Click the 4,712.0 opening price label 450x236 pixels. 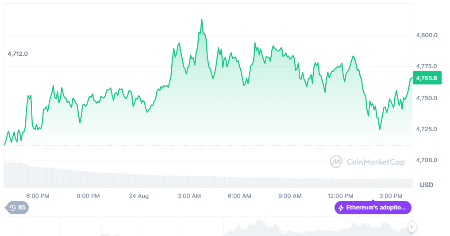pyautogui.click(x=18, y=54)
